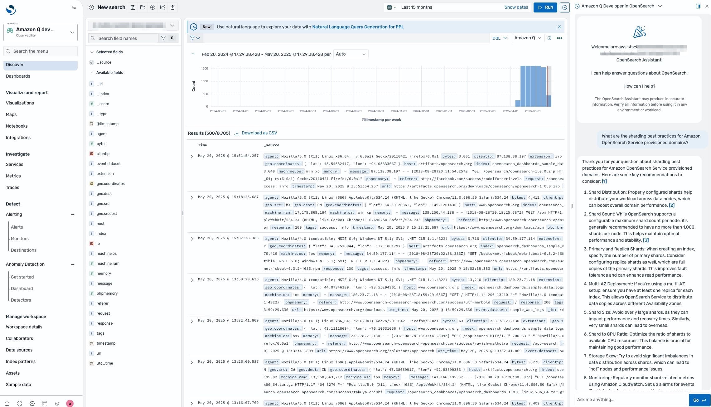Open the user avatar menu
711x407 pixels.
tap(70, 403)
